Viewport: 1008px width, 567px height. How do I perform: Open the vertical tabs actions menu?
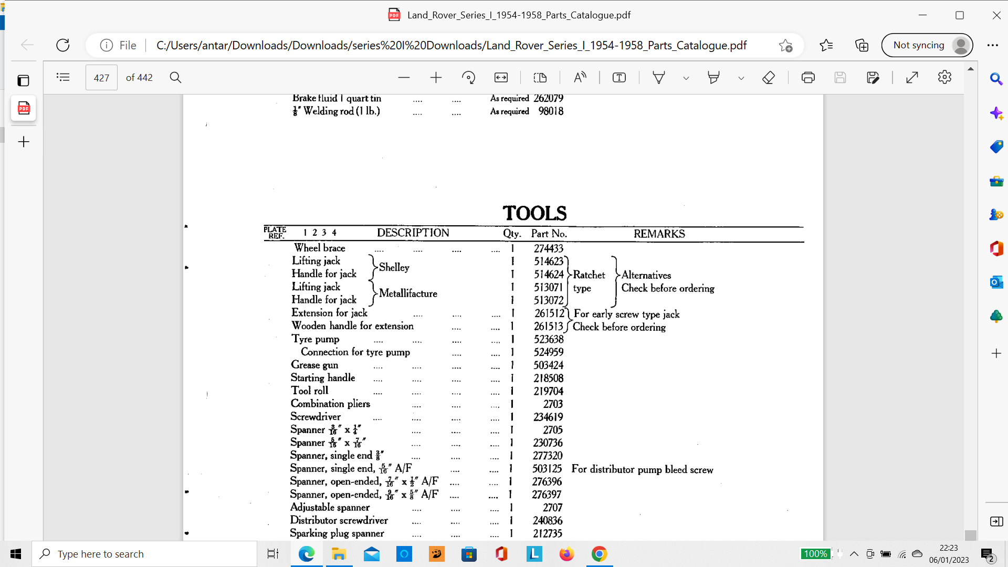coord(23,80)
